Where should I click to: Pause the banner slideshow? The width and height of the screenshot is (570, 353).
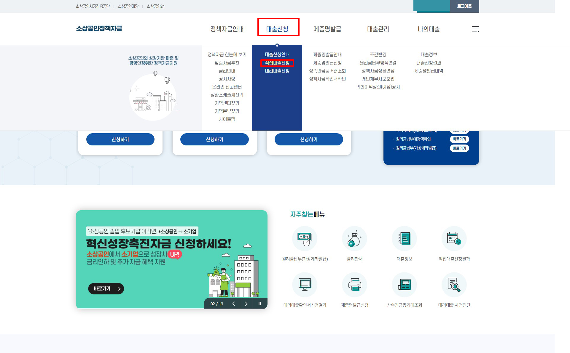point(260,304)
